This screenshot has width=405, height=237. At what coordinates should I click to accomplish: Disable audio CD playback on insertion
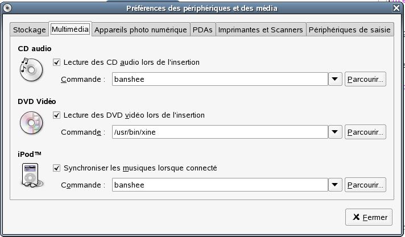[x=56, y=62]
